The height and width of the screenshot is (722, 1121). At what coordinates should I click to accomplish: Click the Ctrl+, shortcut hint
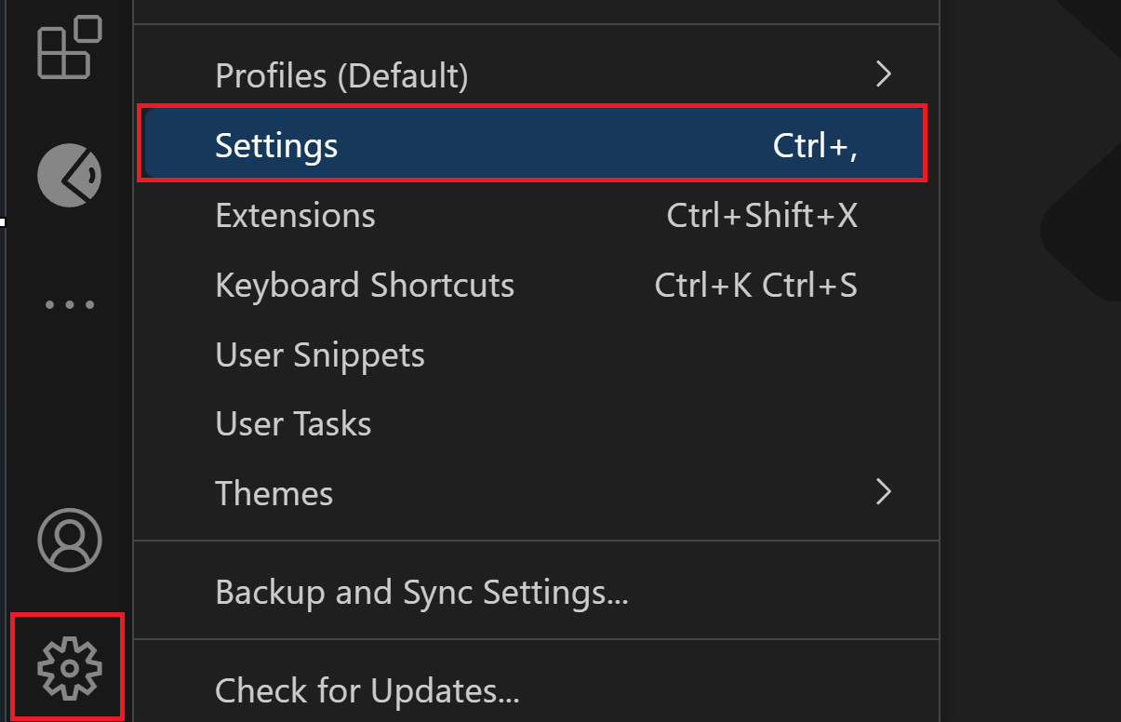[815, 145]
